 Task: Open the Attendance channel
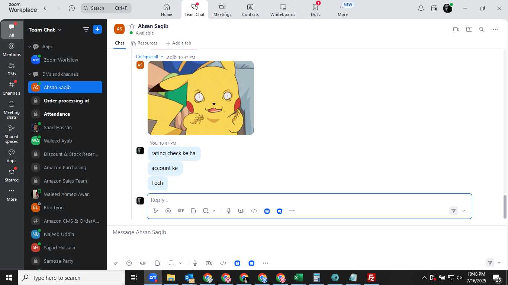pyautogui.click(x=65, y=114)
